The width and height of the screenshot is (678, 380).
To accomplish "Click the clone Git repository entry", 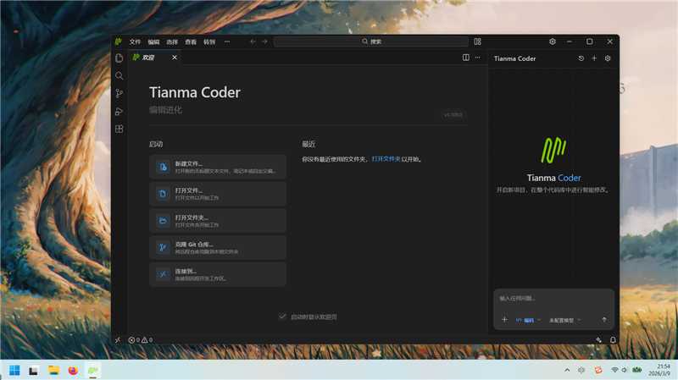I will pyautogui.click(x=218, y=247).
